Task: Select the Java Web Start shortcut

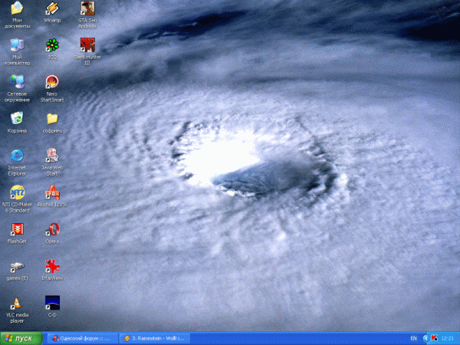Action: click(x=52, y=155)
